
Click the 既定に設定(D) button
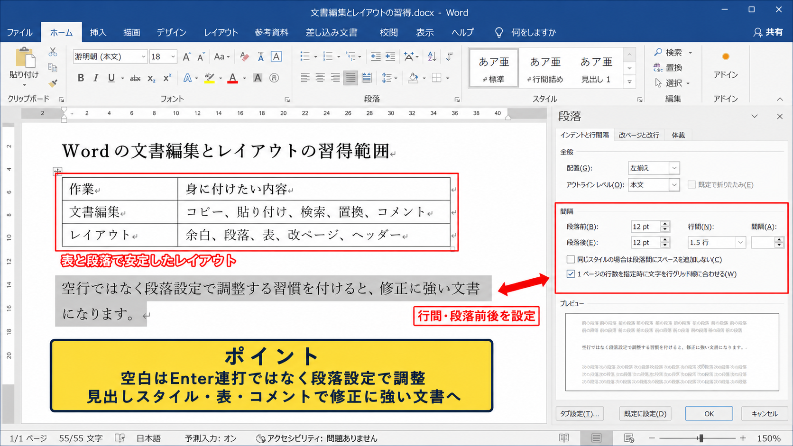645,414
